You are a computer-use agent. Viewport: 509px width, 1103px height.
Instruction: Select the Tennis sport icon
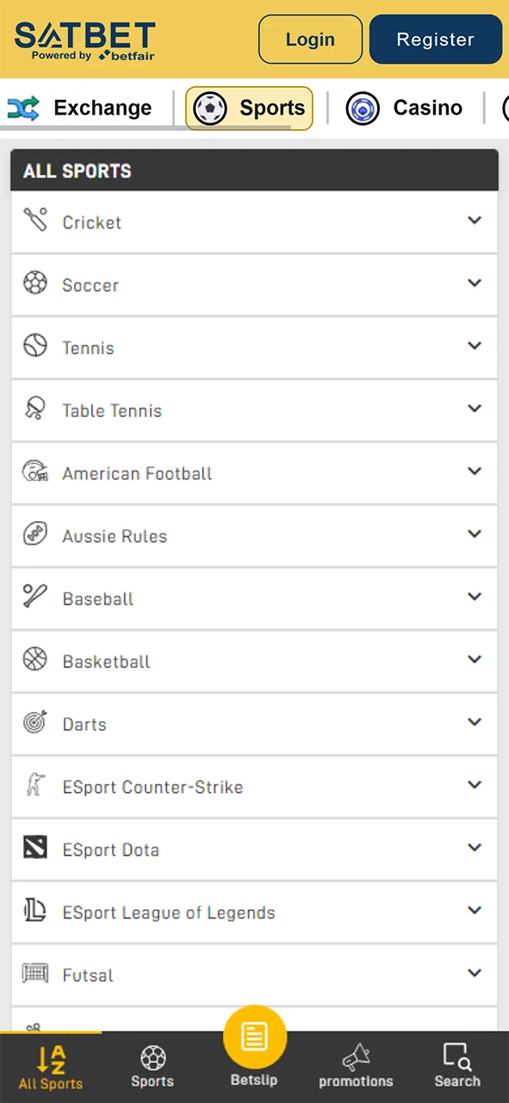(35, 345)
